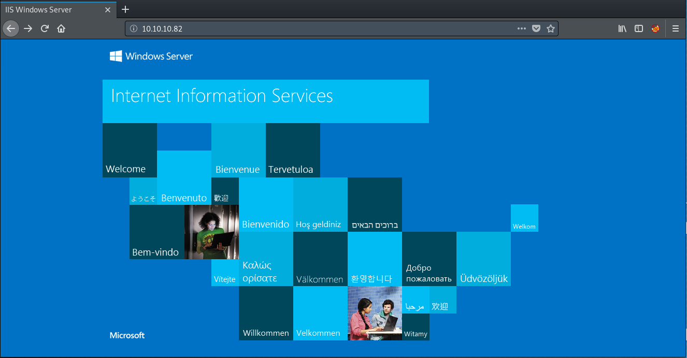Go to the browser home page
The height and width of the screenshot is (358, 687).
click(x=61, y=28)
